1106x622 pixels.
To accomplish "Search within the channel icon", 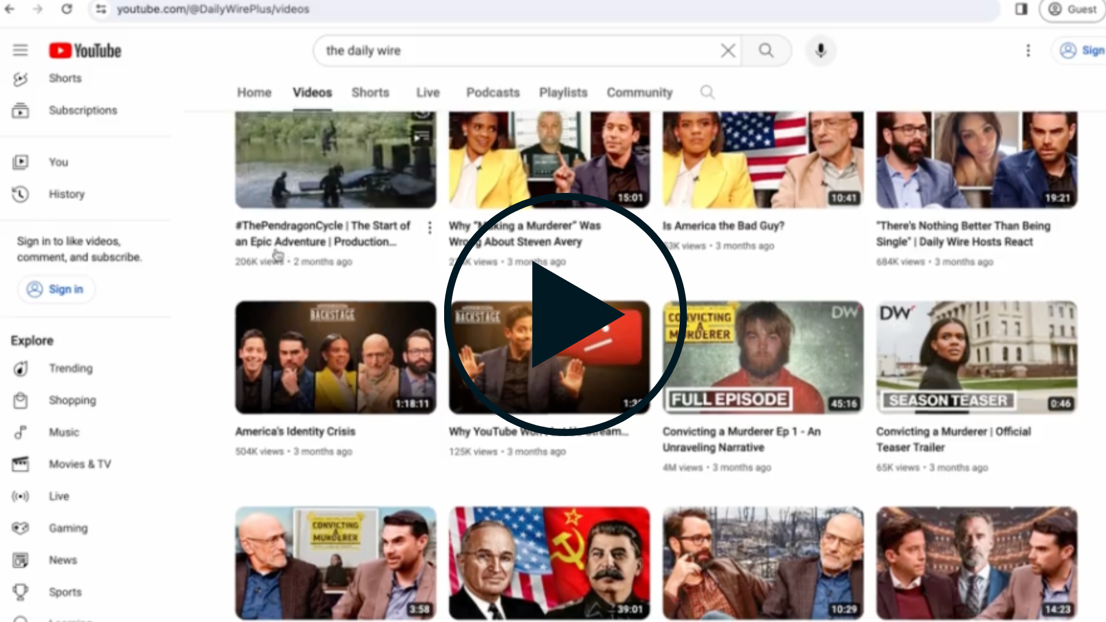I will (x=707, y=92).
